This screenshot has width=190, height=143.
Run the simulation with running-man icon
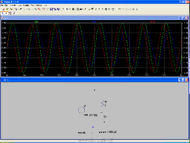(21, 9)
